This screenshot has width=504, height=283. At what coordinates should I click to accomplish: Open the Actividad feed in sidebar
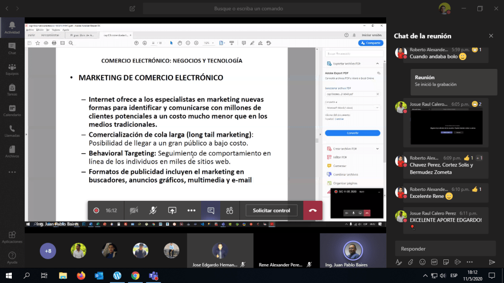coord(12,28)
